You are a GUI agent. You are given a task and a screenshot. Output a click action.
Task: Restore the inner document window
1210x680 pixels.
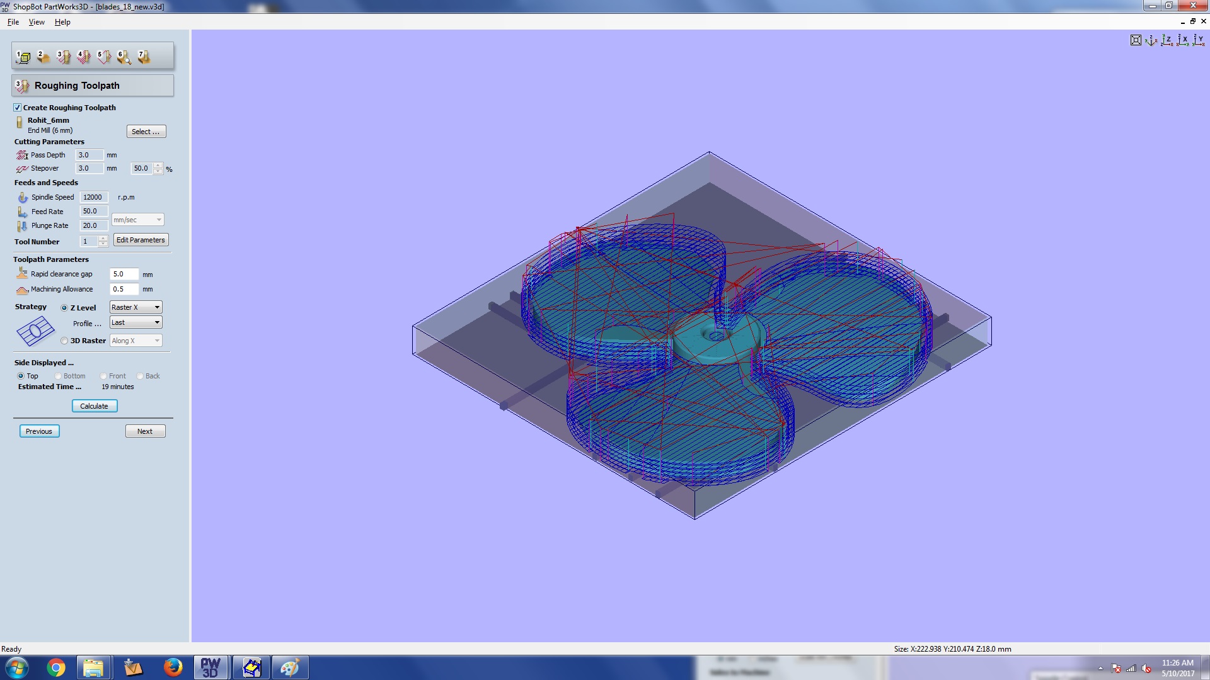click(1193, 21)
